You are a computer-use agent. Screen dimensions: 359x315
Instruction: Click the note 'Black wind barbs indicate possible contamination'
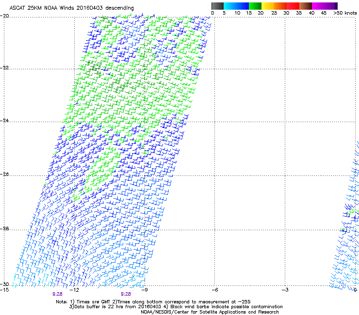pos(227,307)
